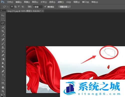This screenshot has width=125, height=97.
Task: Click the Ps application logo
Action: [2, 2]
